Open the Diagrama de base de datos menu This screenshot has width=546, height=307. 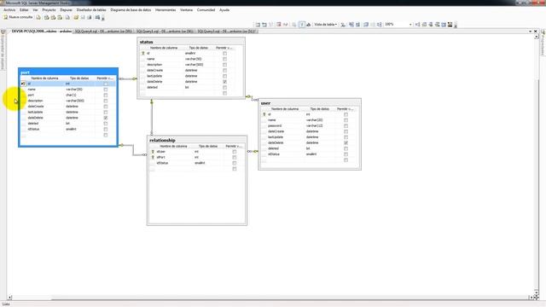click(x=131, y=10)
